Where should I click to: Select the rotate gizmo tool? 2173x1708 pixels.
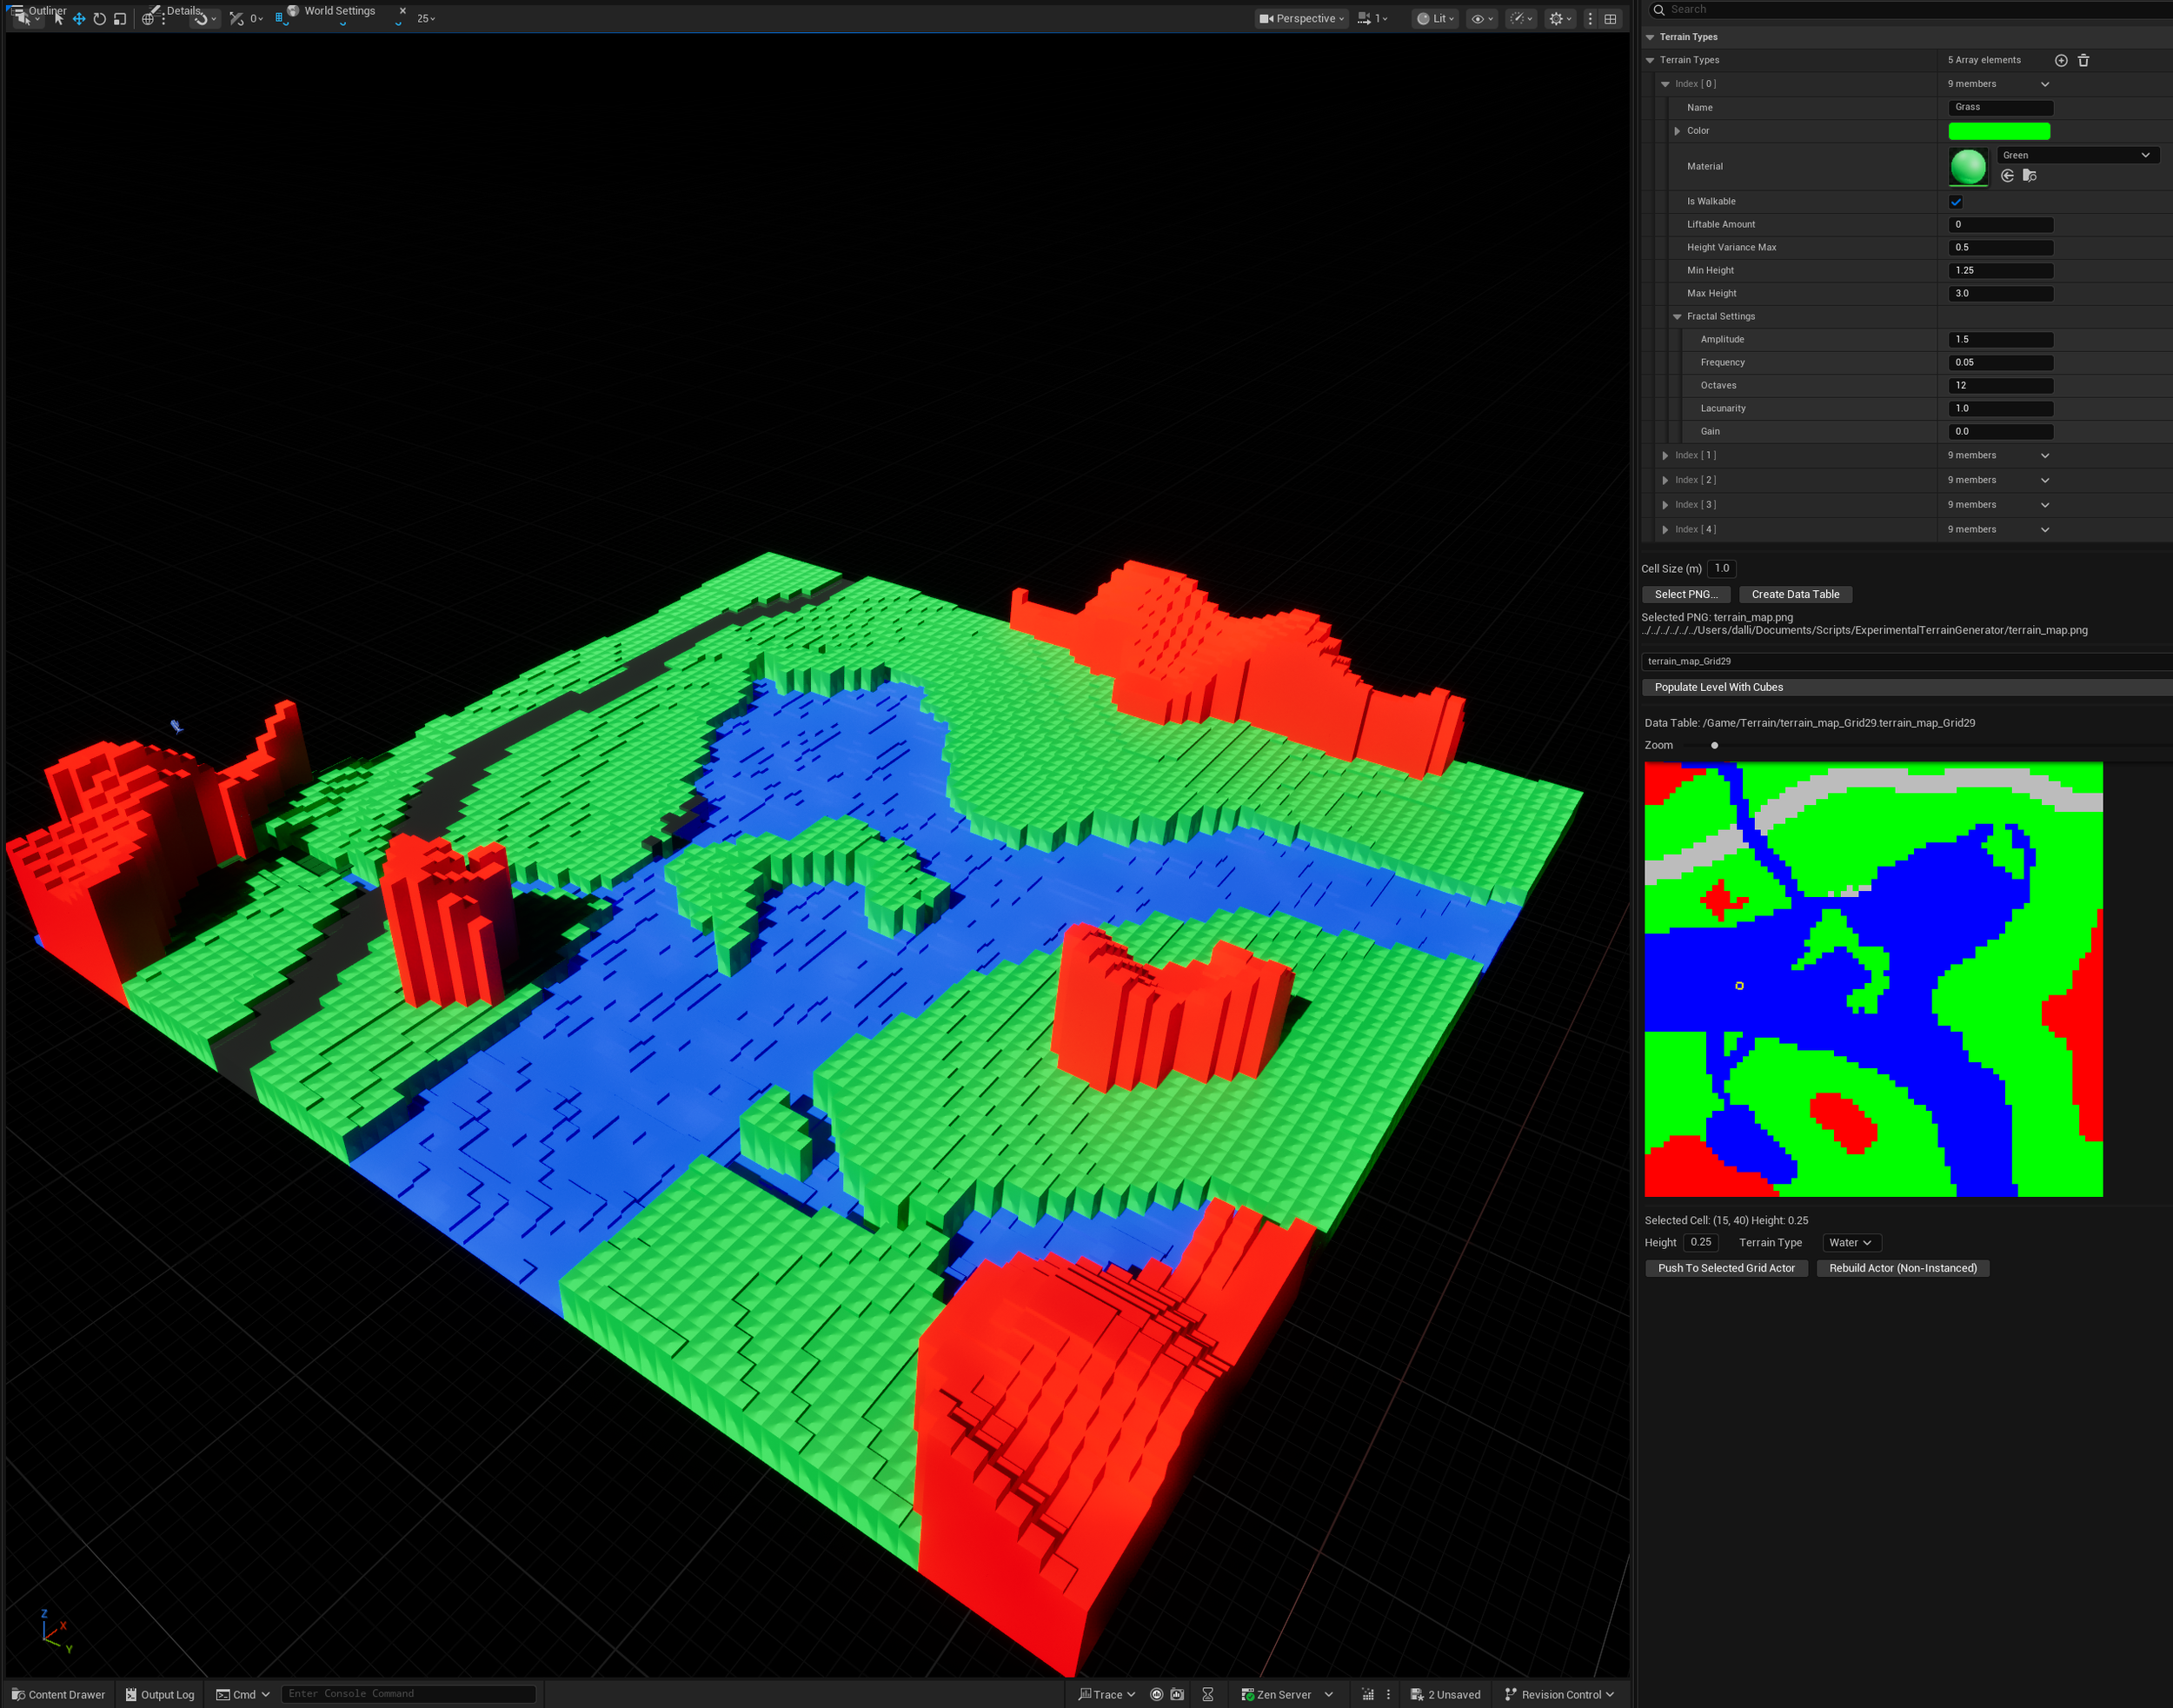click(x=100, y=19)
